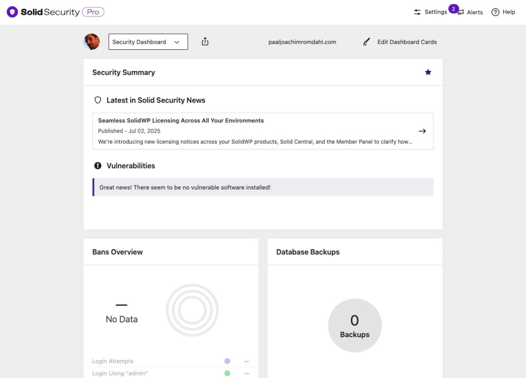Expand the Security Dashboard dropdown
The width and height of the screenshot is (526, 378).
[148, 42]
